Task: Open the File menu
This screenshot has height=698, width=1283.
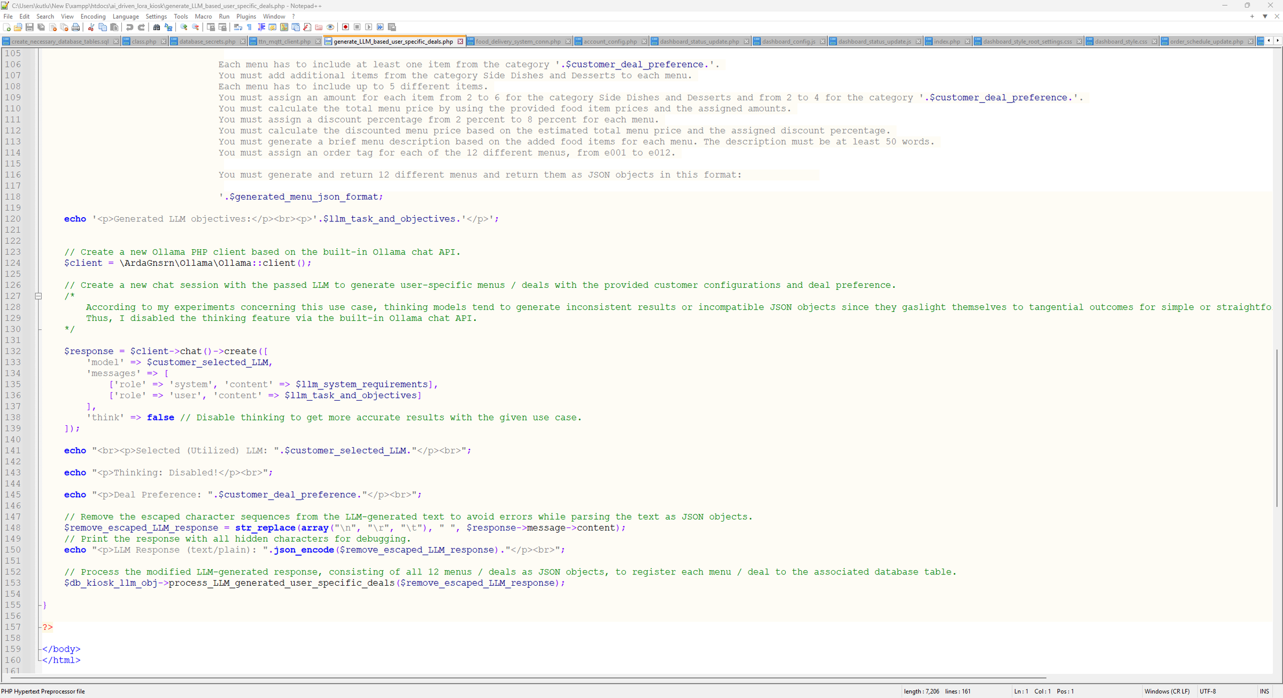Action: [8, 17]
